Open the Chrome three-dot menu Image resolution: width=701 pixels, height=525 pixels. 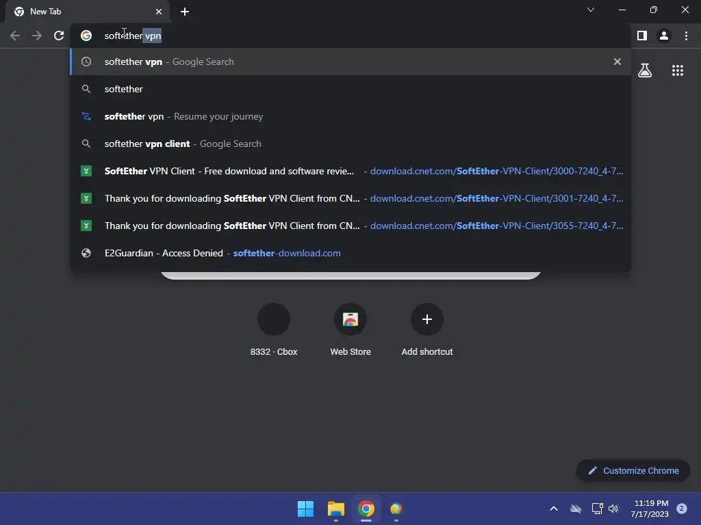pos(686,36)
